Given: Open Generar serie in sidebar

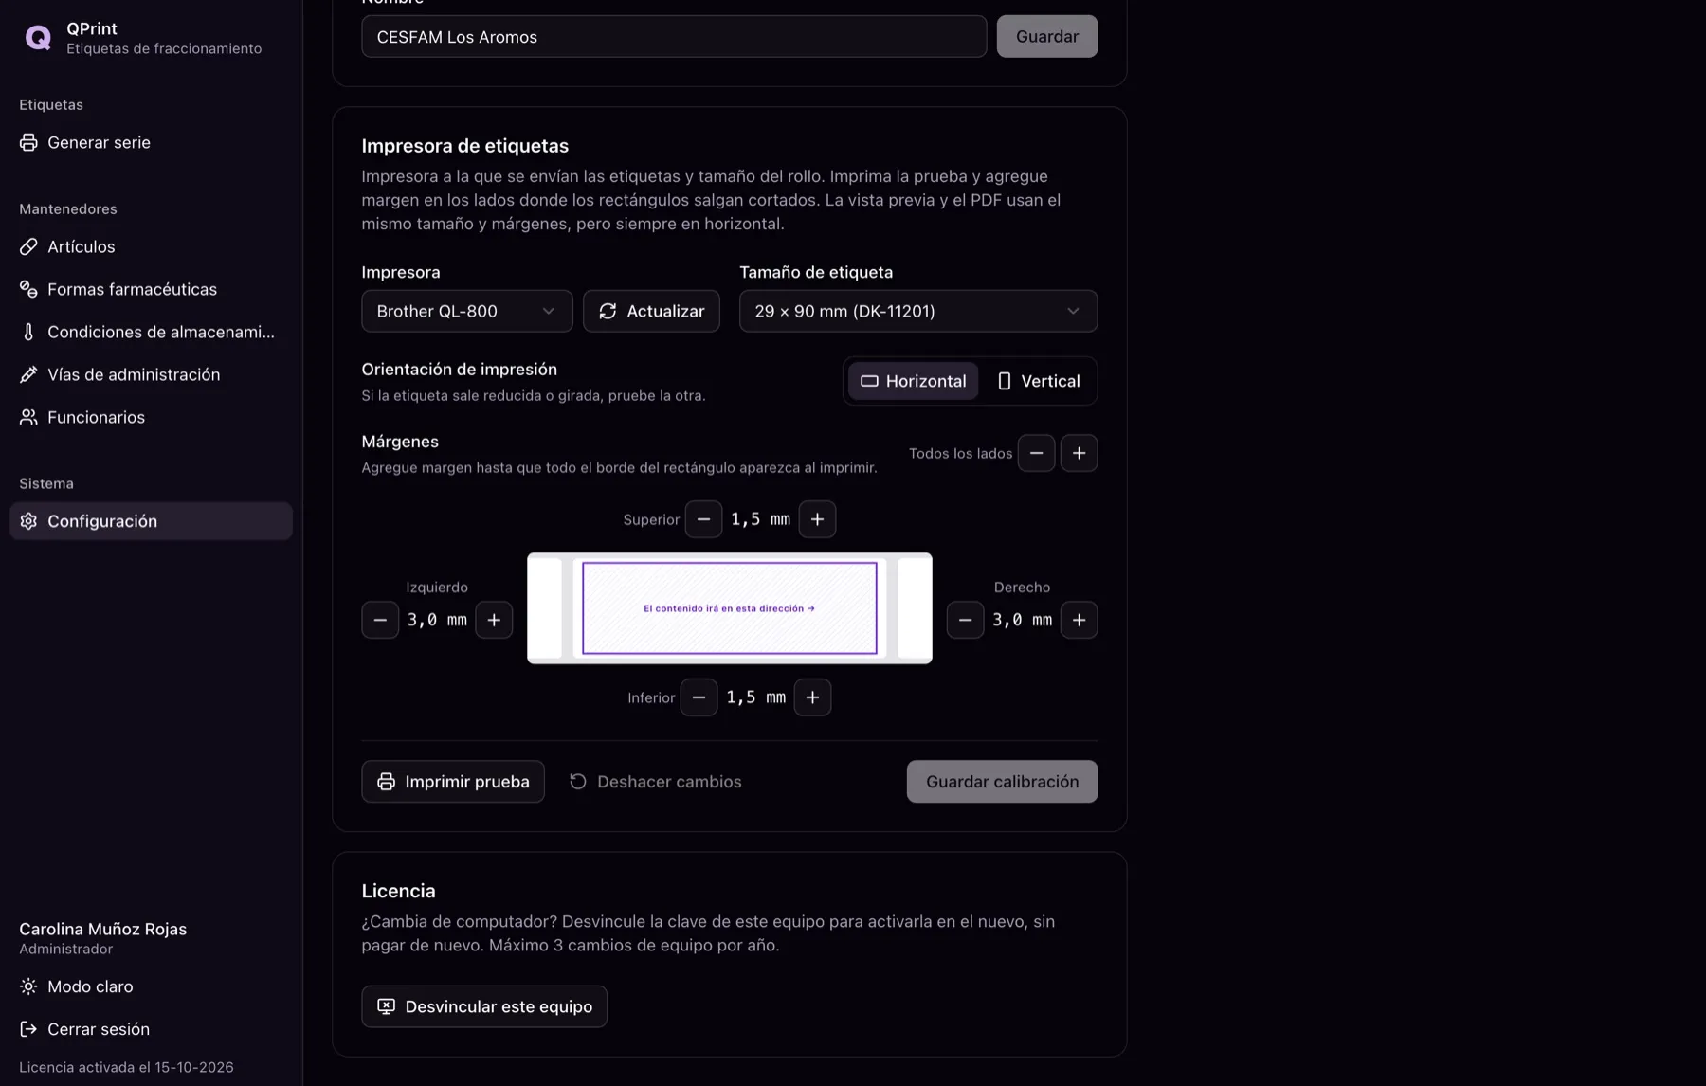Looking at the screenshot, I should pos(151,142).
